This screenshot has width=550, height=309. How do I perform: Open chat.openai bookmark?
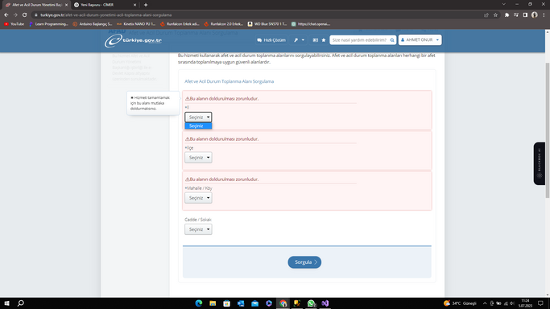coord(311,24)
